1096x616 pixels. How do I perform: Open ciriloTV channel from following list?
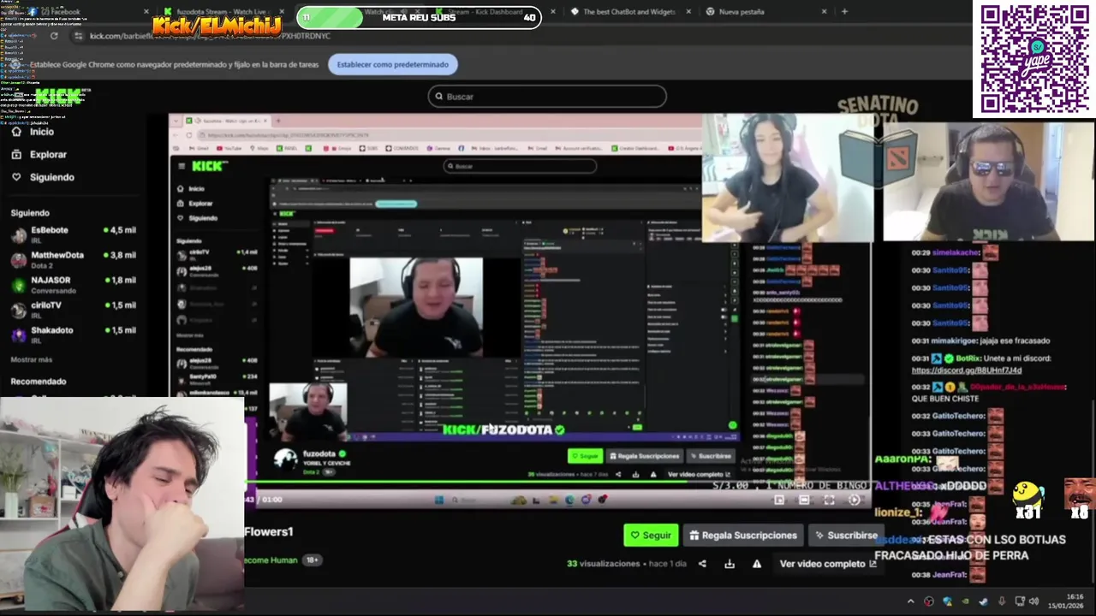[73, 310]
